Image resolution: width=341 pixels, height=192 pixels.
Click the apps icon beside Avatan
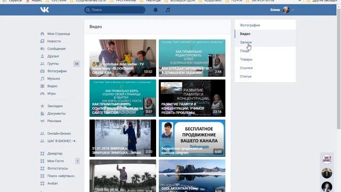tap(42, 183)
